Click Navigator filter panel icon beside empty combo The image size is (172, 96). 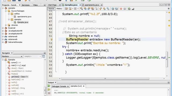[44, 56]
